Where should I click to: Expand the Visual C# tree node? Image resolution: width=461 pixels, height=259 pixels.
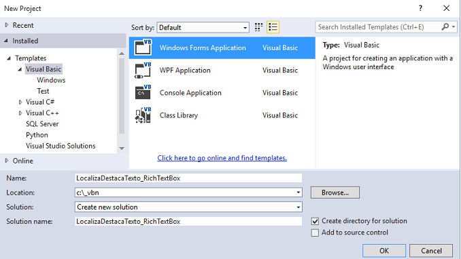coord(20,102)
